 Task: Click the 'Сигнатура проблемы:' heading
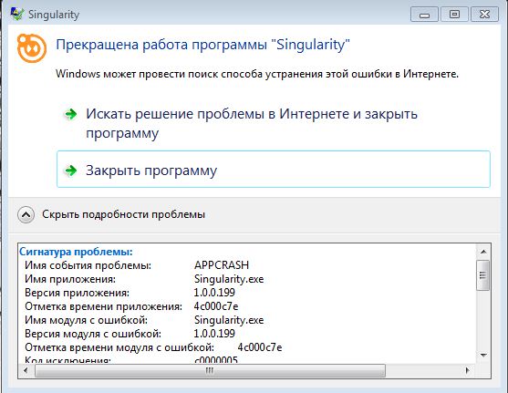(x=76, y=252)
